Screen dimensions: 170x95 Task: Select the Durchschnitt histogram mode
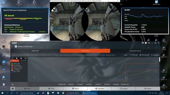click(23, 61)
